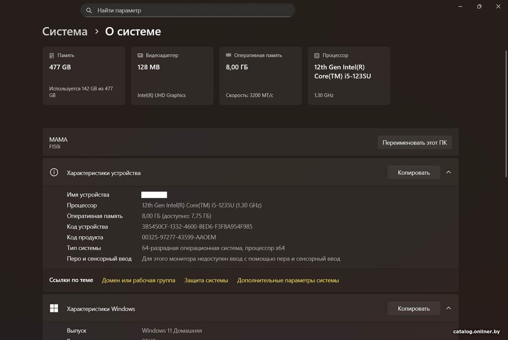Image resolution: width=508 pixels, height=340 pixels.
Task: Click the Выпуск label
Action: [x=77, y=330]
